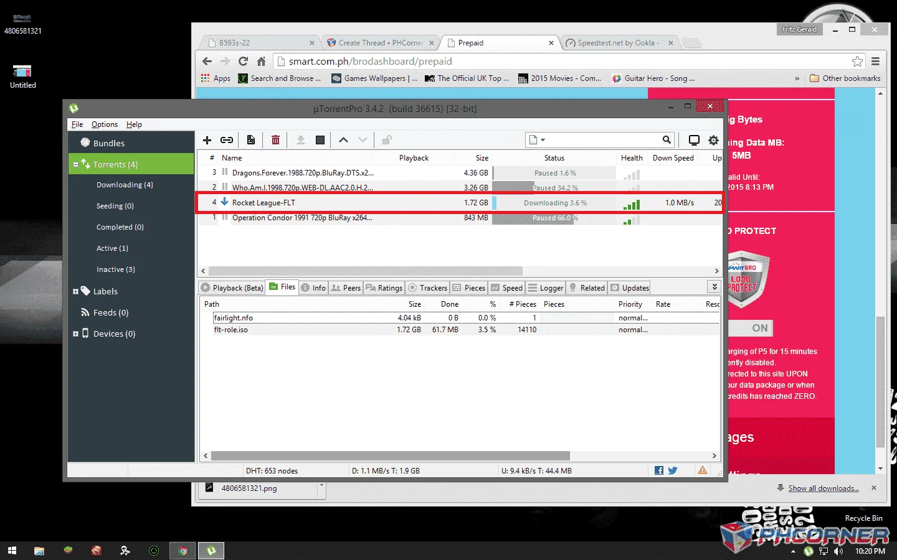Click the Chrome icon in the taskbar

183,551
